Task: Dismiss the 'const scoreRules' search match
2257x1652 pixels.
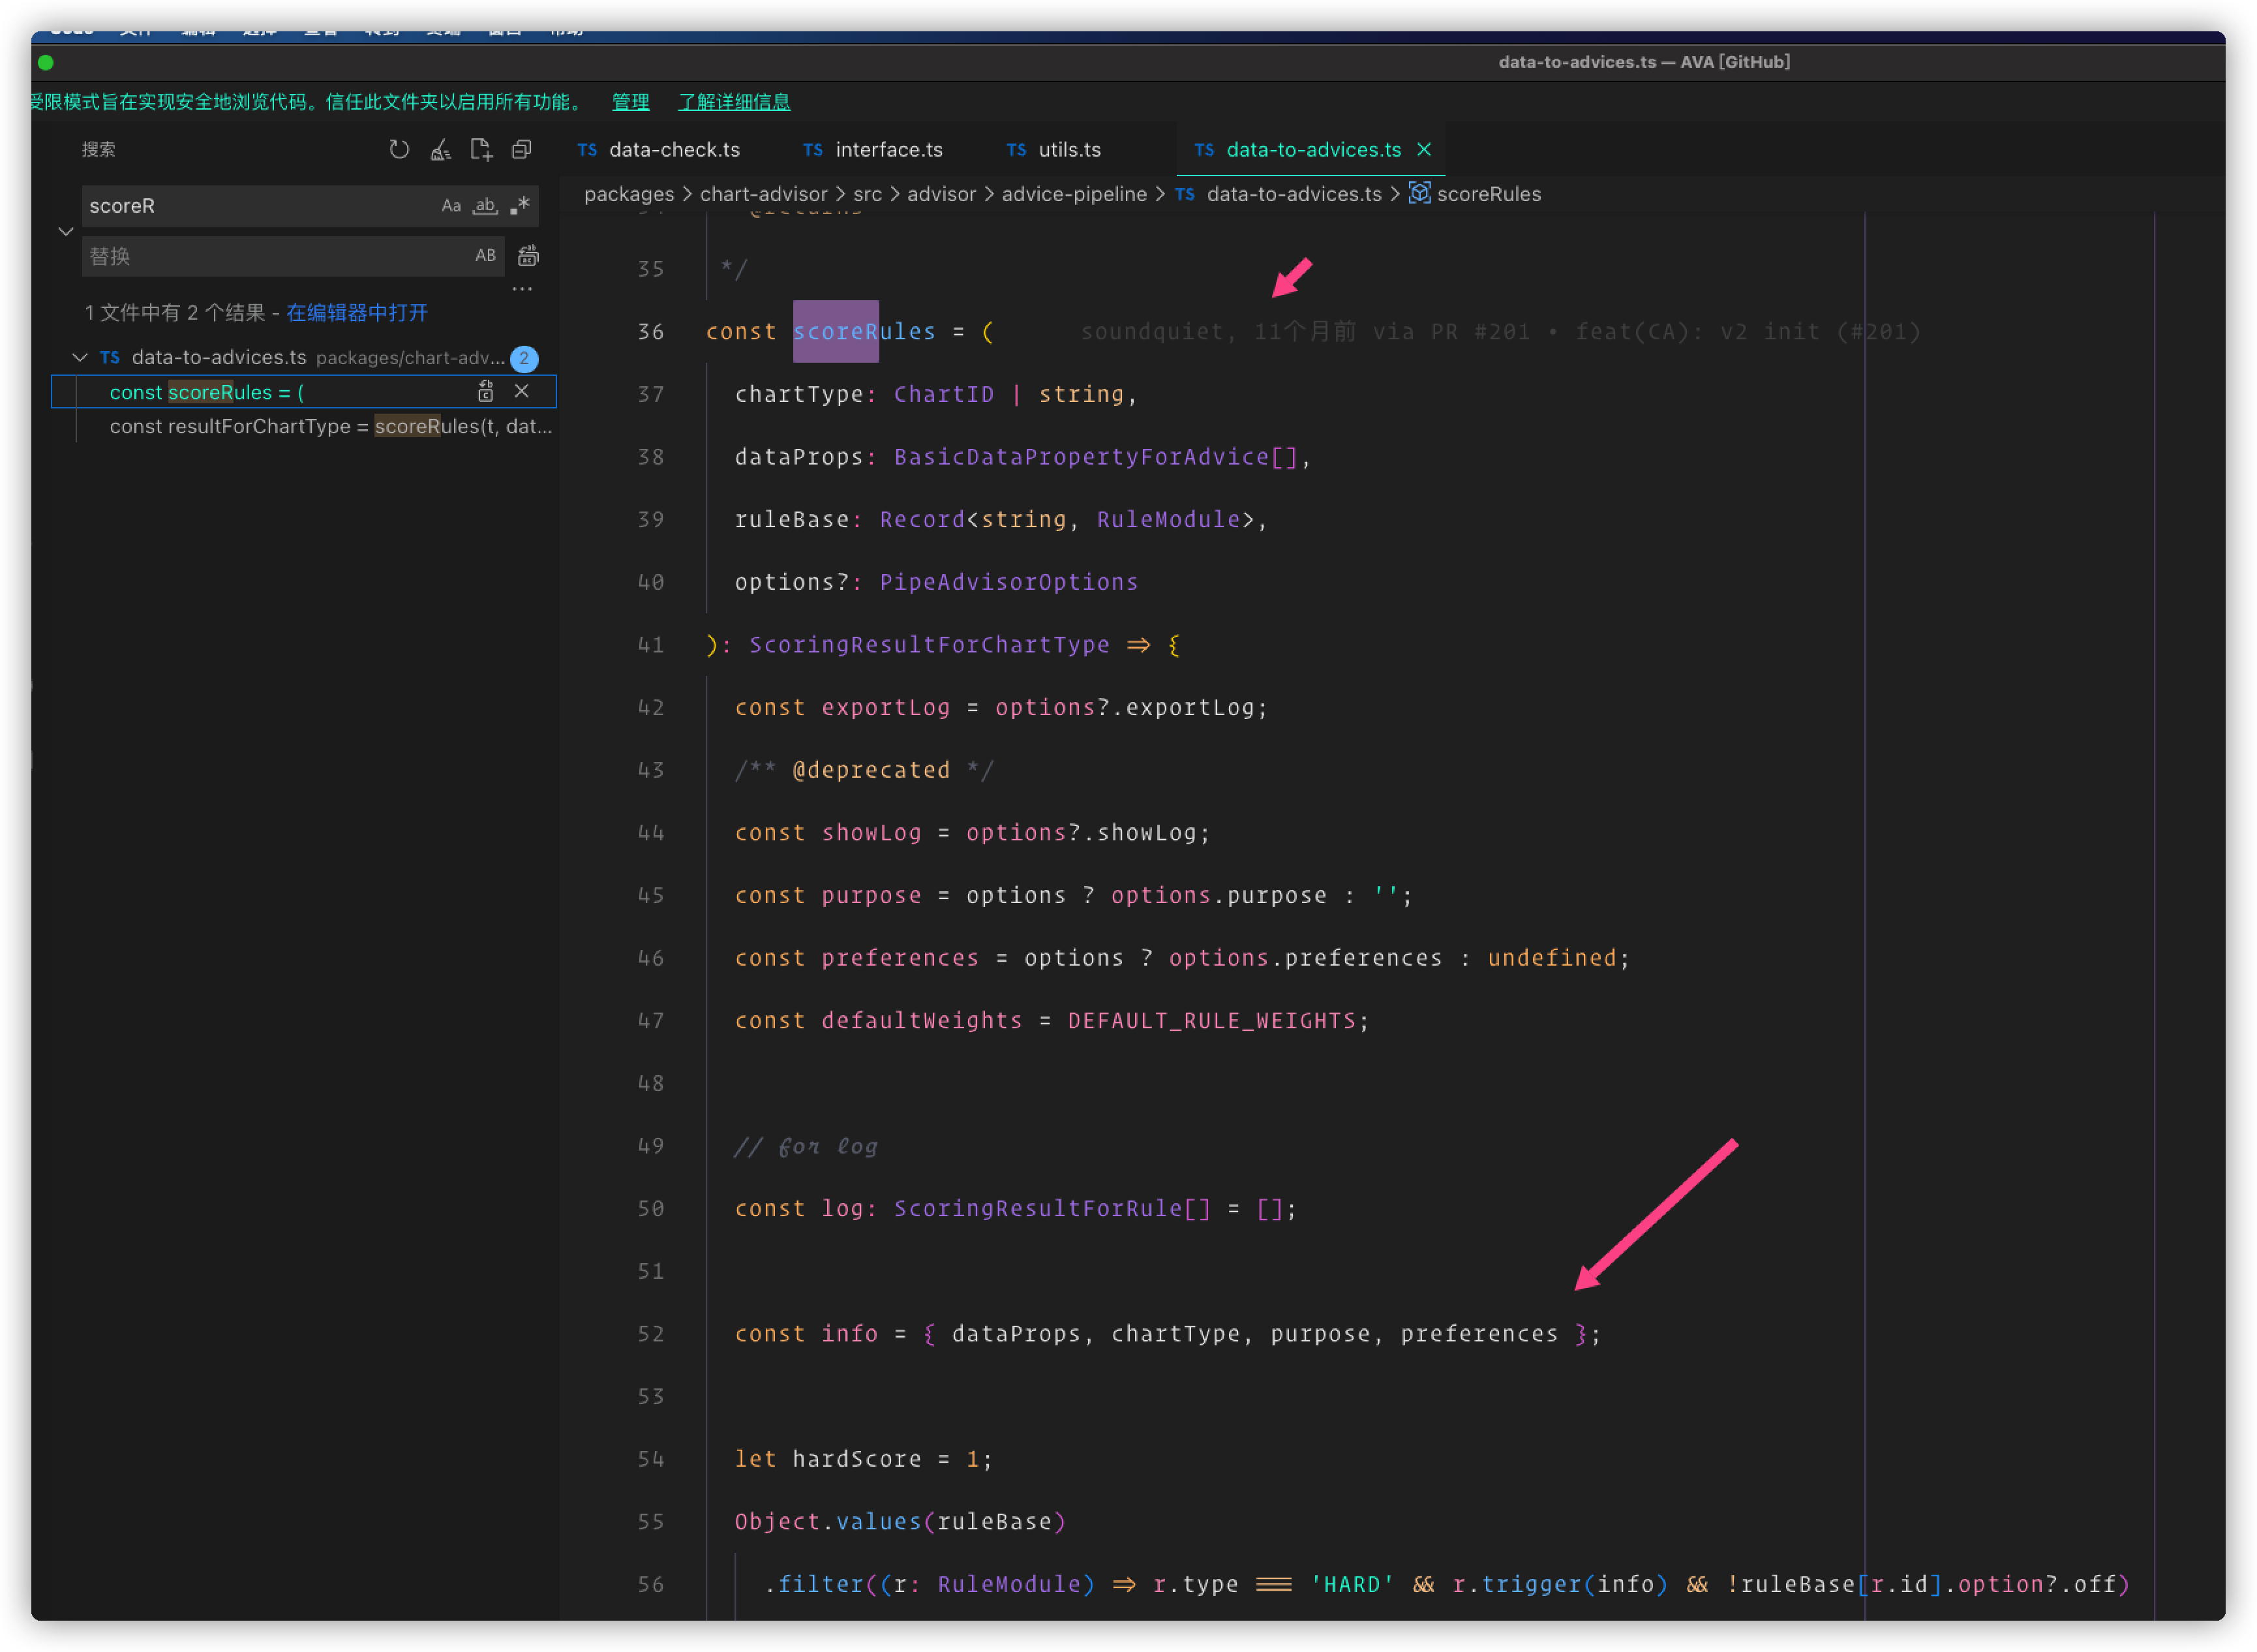Action: (x=522, y=392)
